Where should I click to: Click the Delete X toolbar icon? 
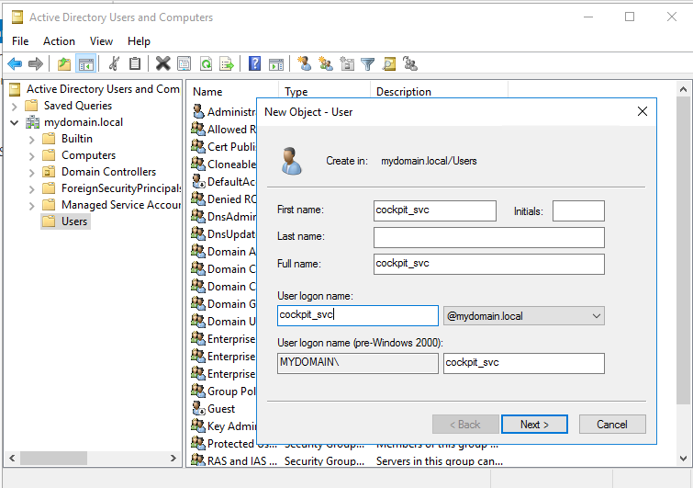163,63
